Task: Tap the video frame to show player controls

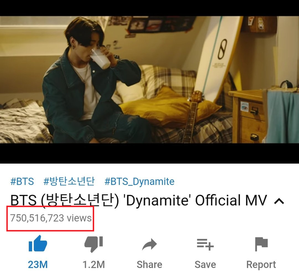Action: click(149, 79)
